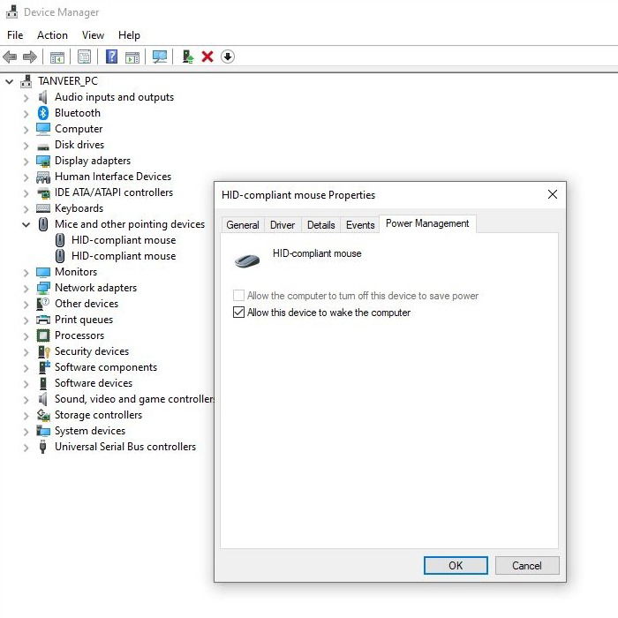This screenshot has width=618, height=618.
Task: Click the Back arrow toolbar icon
Action: pos(10,57)
